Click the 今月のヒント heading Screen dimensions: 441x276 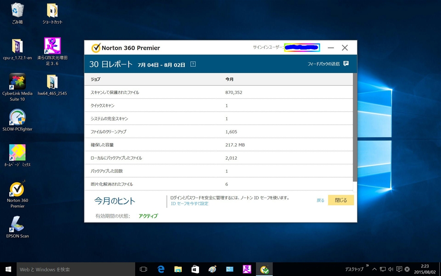tap(115, 201)
